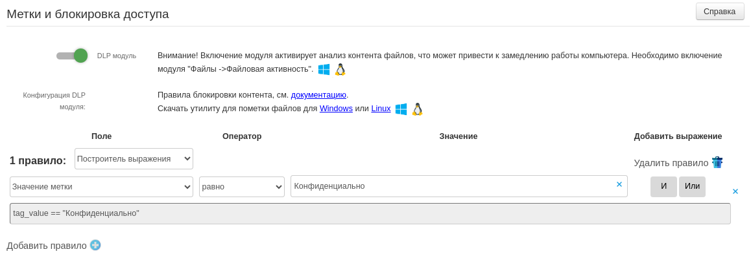The image size is (751, 256).
Task: Download the utility via the Linux link
Action: coord(381,109)
